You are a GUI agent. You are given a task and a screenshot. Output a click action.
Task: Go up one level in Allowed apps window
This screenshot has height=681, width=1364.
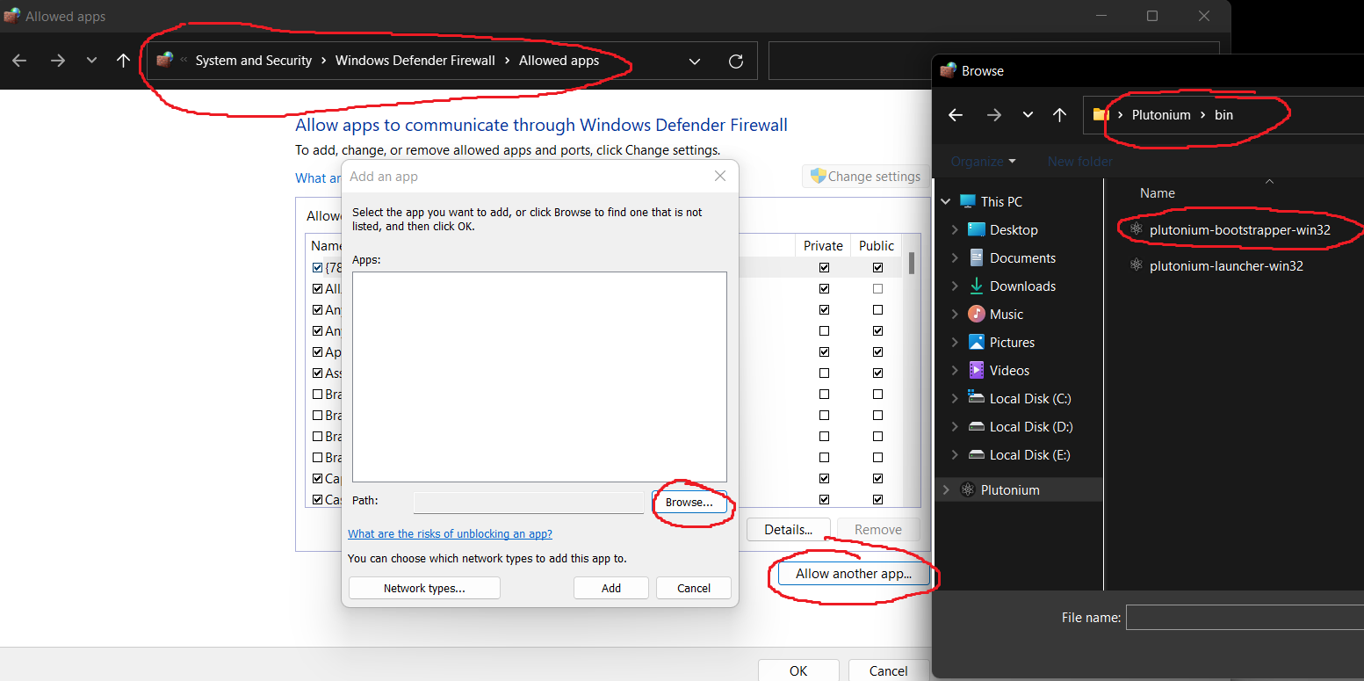(x=123, y=61)
